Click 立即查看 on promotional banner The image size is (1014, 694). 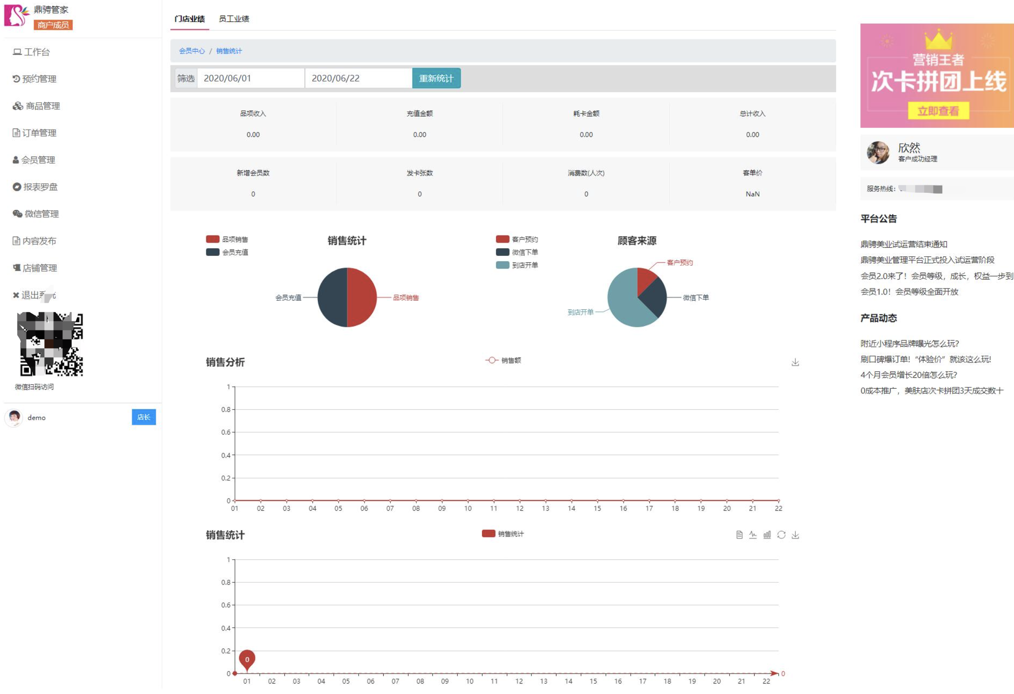(x=938, y=111)
